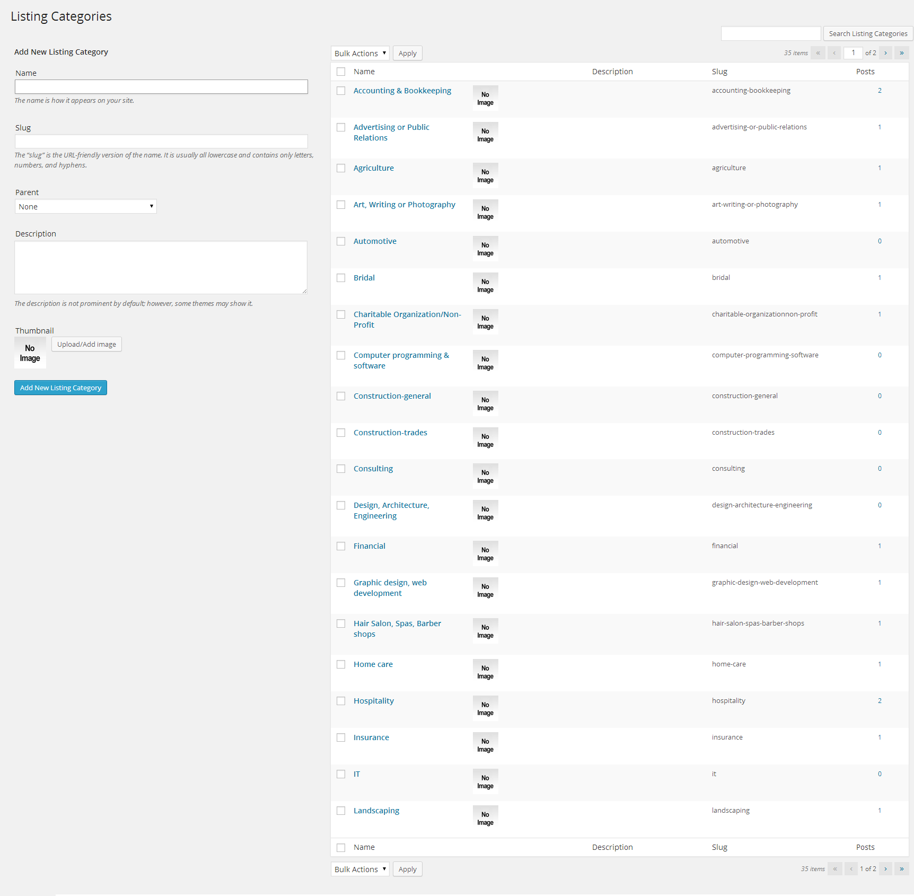Focus the category Name input field
This screenshot has height=896, width=914.
(161, 87)
